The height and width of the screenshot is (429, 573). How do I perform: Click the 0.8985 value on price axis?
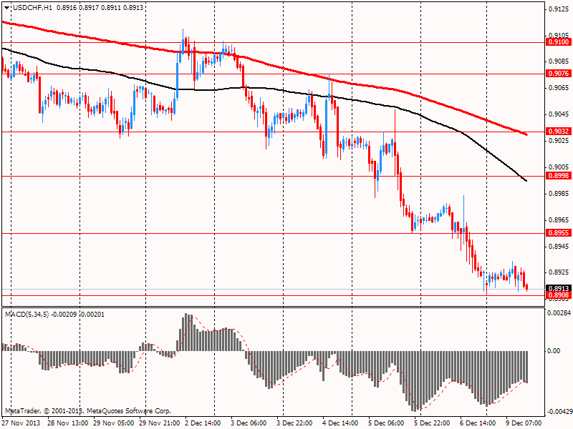pyautogui.click(x=559, y=193)
